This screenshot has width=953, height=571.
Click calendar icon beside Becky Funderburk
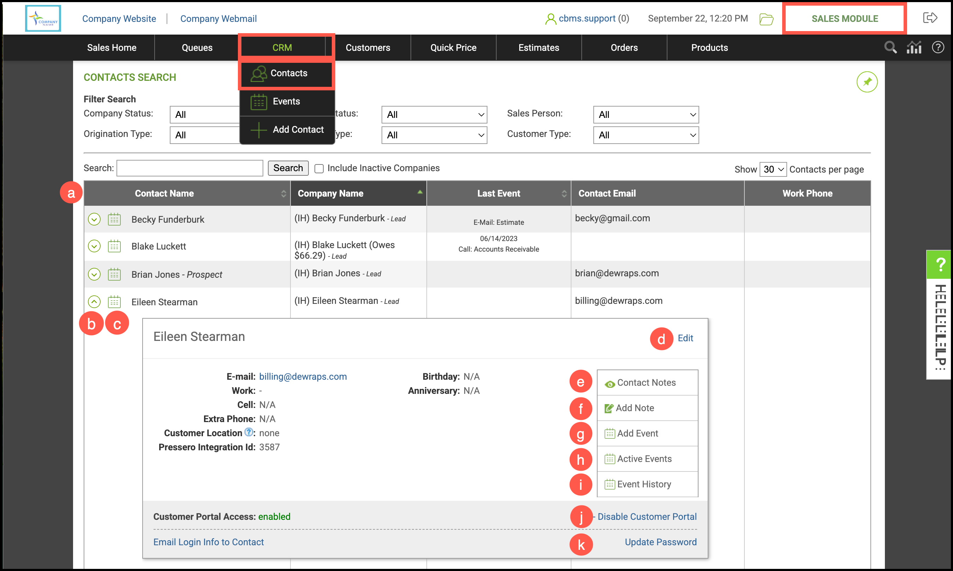point(114,219)
